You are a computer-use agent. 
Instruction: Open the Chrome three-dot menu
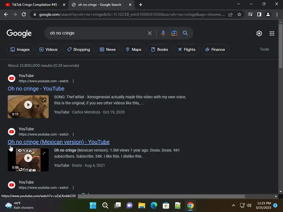(277, 14)
